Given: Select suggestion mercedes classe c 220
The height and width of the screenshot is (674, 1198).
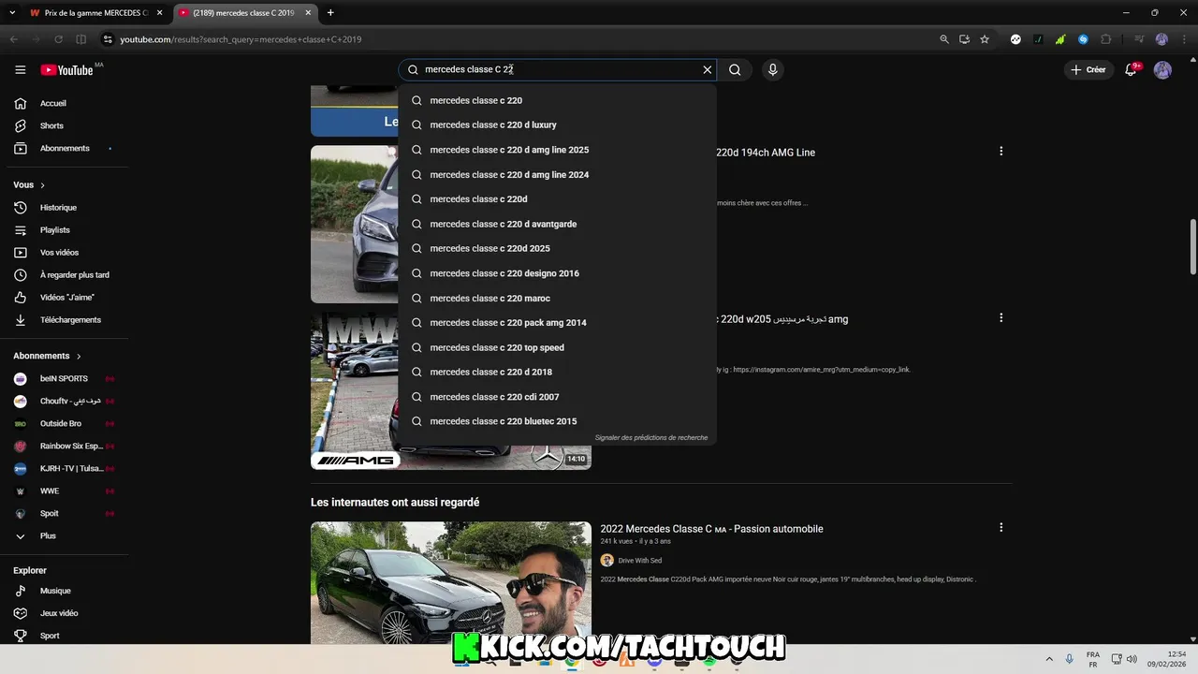Looking at the screenshot, I should 557,100.
